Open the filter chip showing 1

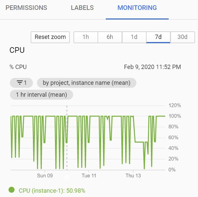pos(22,82)
